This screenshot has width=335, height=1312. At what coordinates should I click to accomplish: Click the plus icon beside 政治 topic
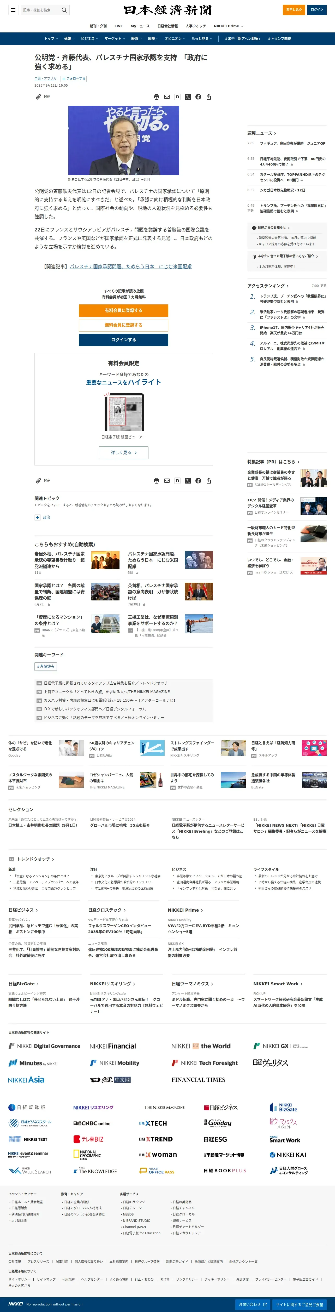(38, 518)
